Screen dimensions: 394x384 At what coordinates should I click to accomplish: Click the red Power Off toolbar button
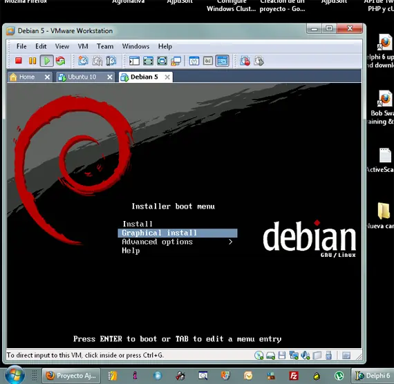[x=19, y=61]
